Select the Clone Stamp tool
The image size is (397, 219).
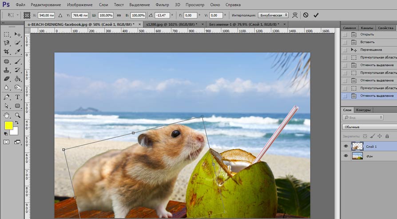[7, 70]
